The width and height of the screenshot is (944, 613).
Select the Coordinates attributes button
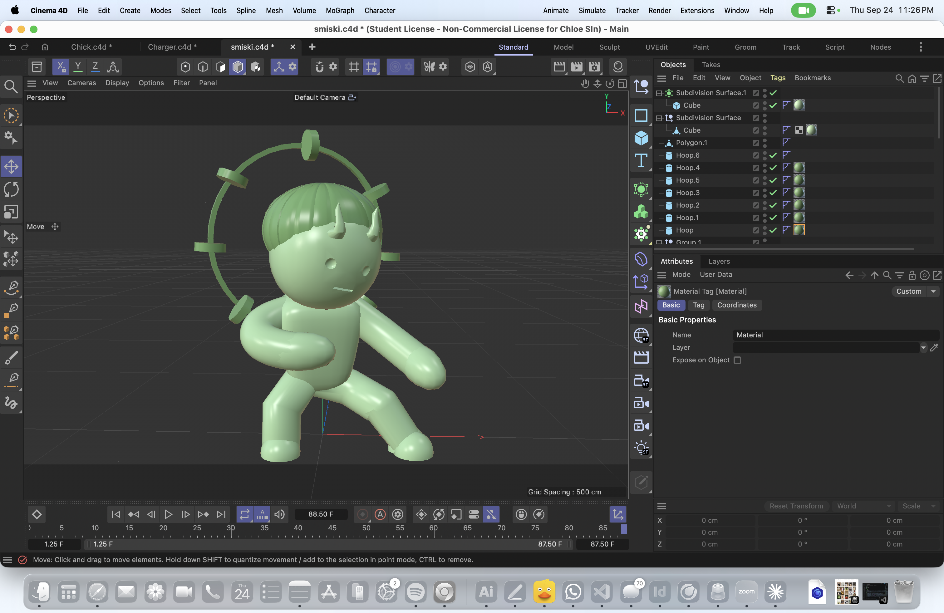point(736,305)
